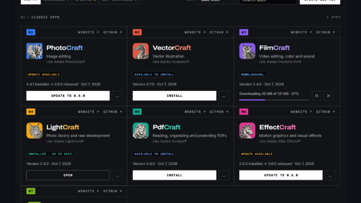Click the blue 01 number badge

[31, 32]
